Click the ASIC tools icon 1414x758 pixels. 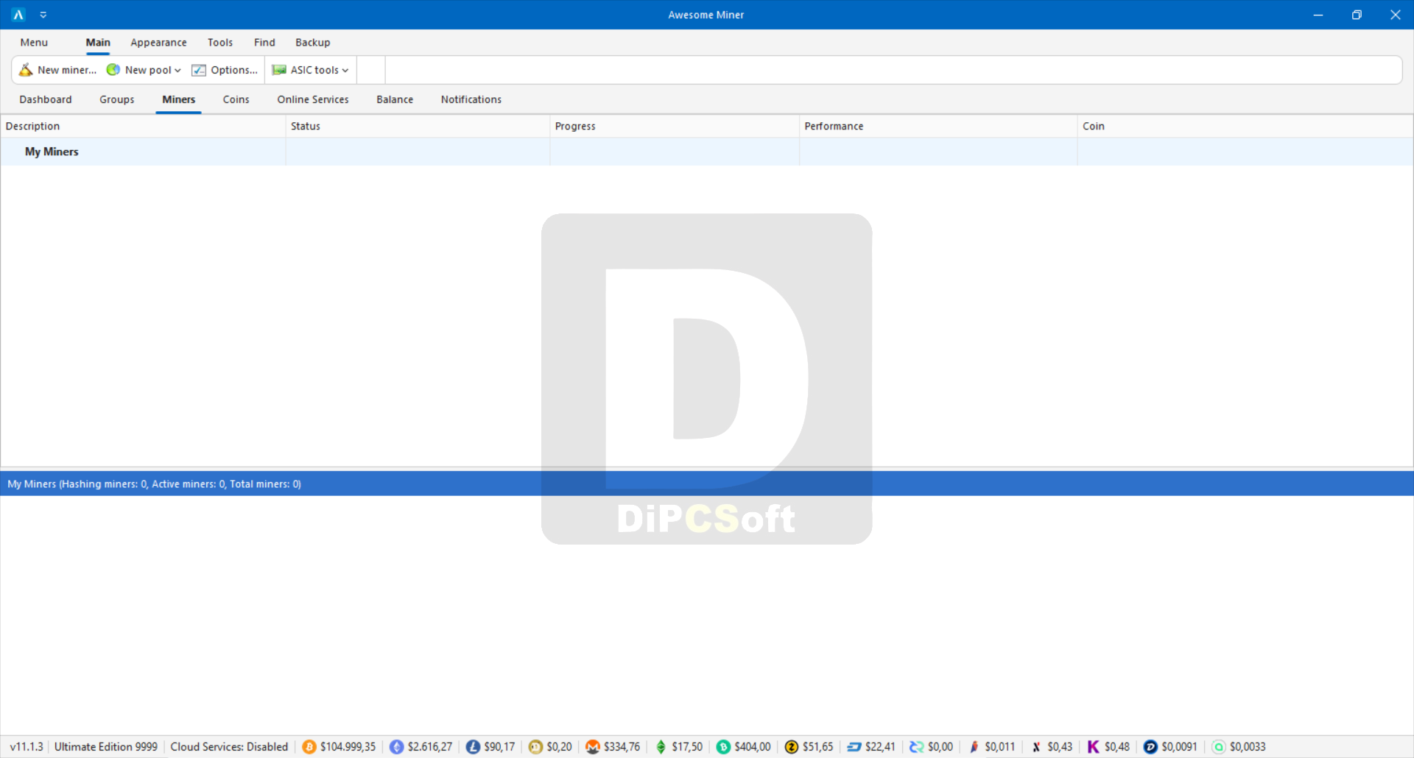279,70
